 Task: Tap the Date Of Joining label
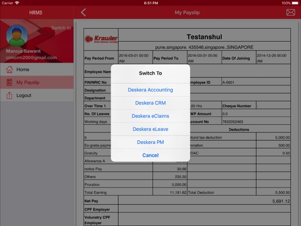(236, 58)
